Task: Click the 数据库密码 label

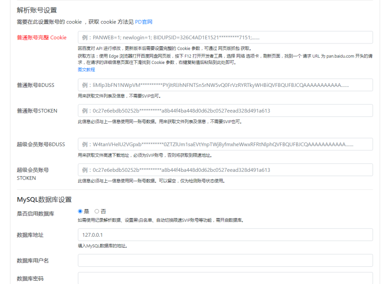Action: pos(30,278)
